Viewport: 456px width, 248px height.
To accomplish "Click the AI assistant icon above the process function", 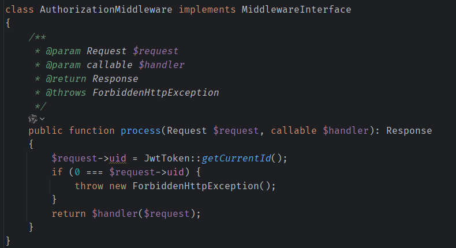I will [32, 119].
